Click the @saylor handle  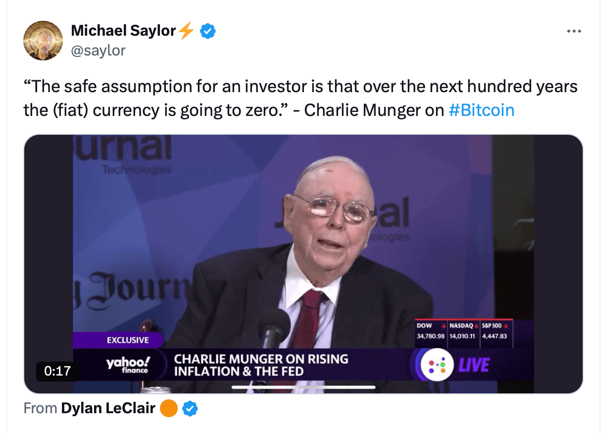tap(98, 50)
